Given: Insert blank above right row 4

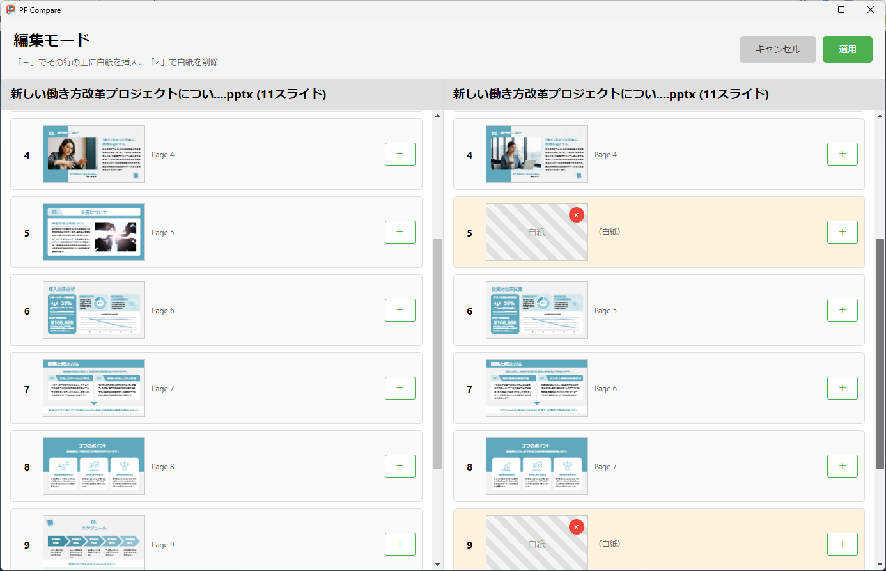Looking at the screenshot, I should point(842,154).
